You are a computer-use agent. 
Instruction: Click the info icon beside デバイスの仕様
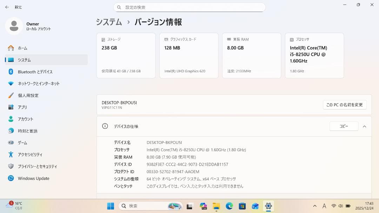point(105,126)
